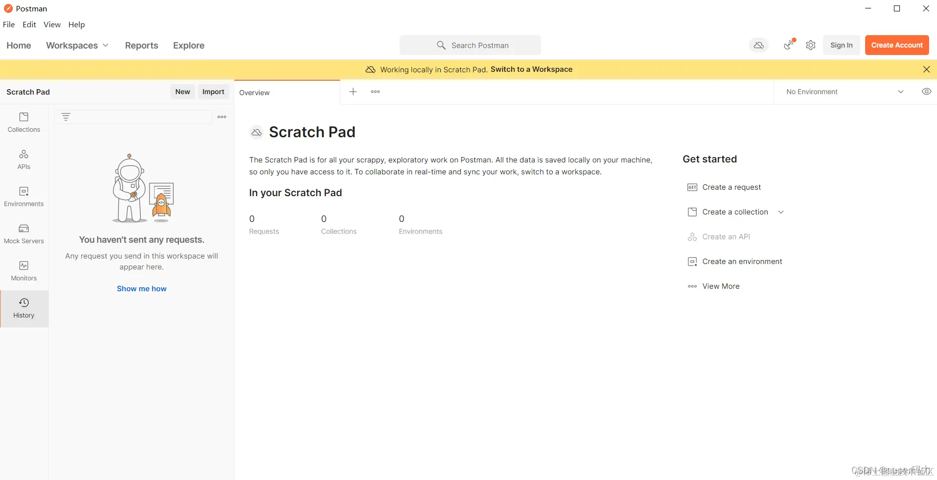Open the settings gear icon

(x=811, y=45)
